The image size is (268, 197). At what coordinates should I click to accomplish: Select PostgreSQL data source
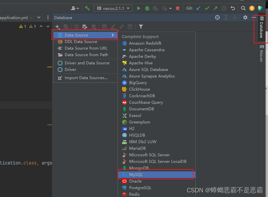157,188
